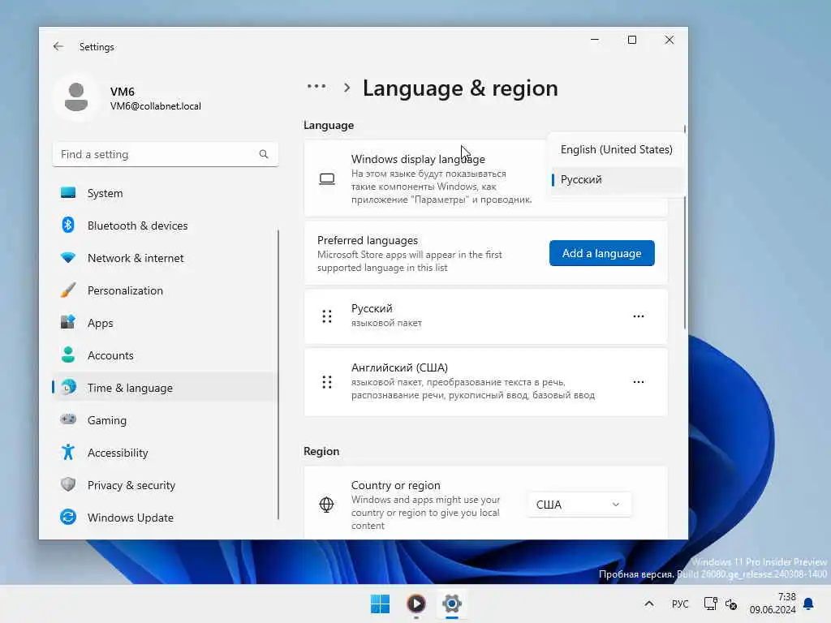Open the Country or region США dropdown
The image size is (831, 623).
[579, 505]
